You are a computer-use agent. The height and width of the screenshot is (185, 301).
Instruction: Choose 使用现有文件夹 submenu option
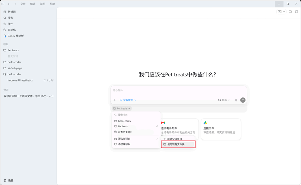click(178, 144)
